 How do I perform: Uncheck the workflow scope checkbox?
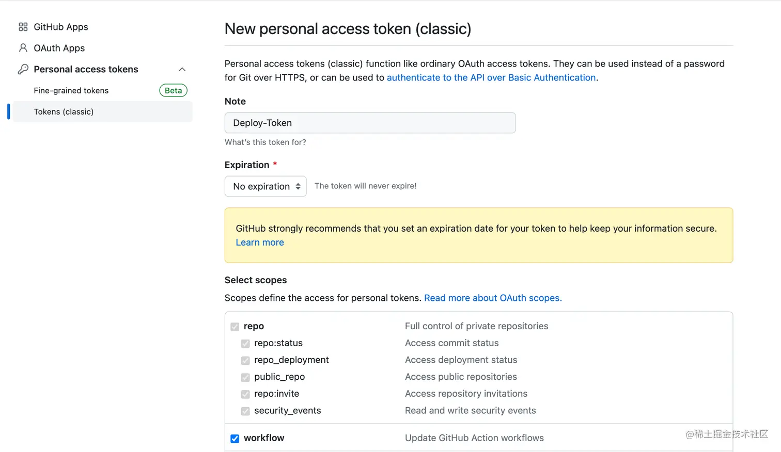pos(235,439)
